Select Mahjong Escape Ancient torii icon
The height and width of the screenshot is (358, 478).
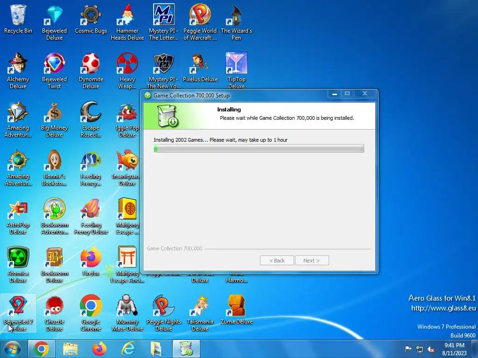127,265
